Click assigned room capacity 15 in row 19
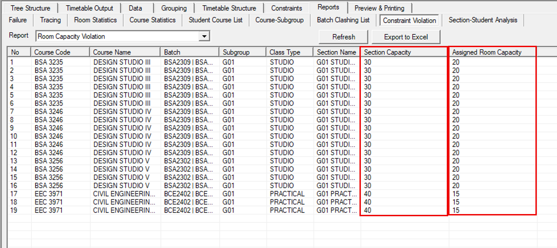The image size is (557, 248). (456, 210)
